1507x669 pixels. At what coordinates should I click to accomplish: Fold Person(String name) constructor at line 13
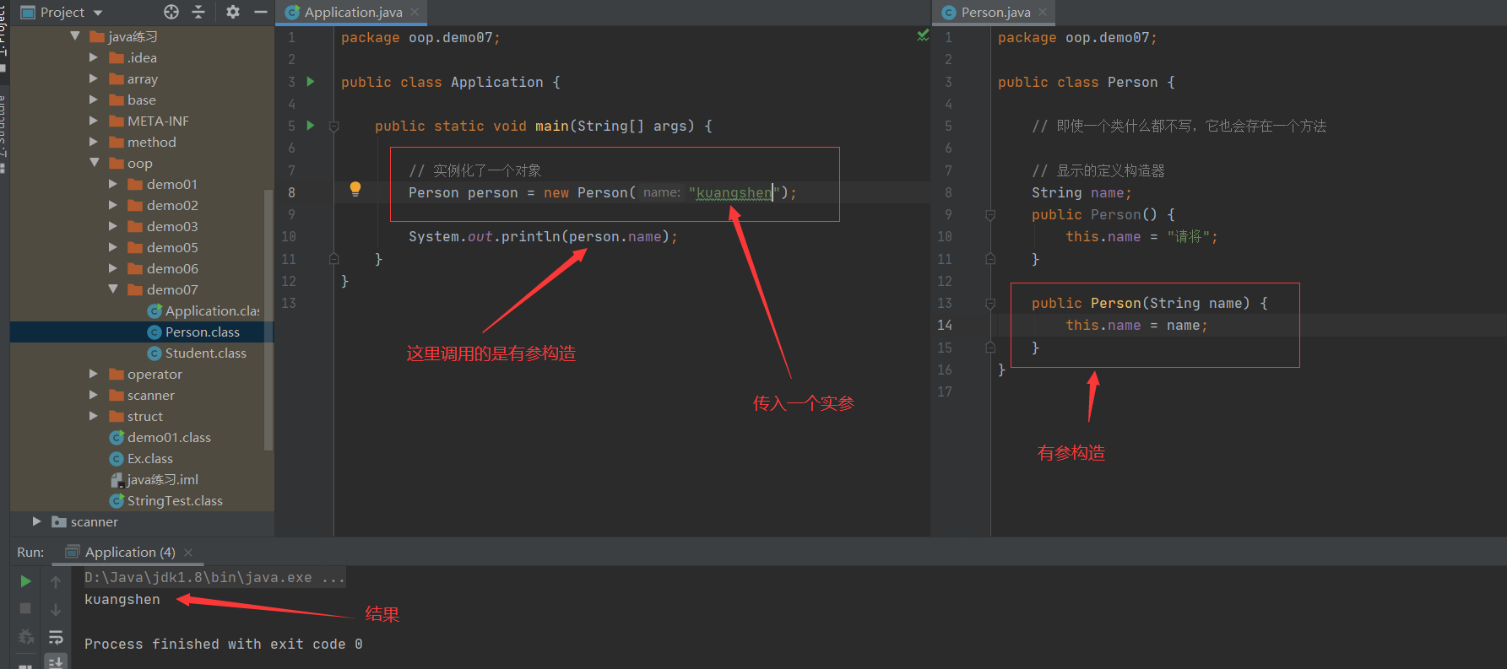coord(990,304)
